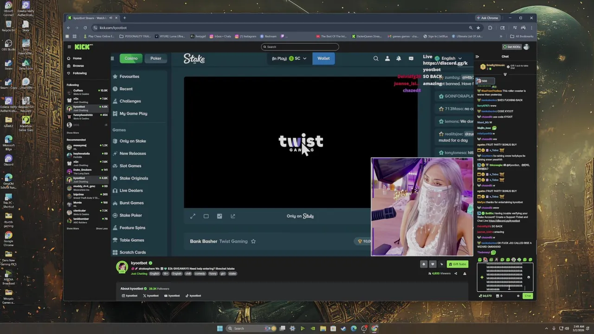Share the kyootbot stream

tap(455, 274)
